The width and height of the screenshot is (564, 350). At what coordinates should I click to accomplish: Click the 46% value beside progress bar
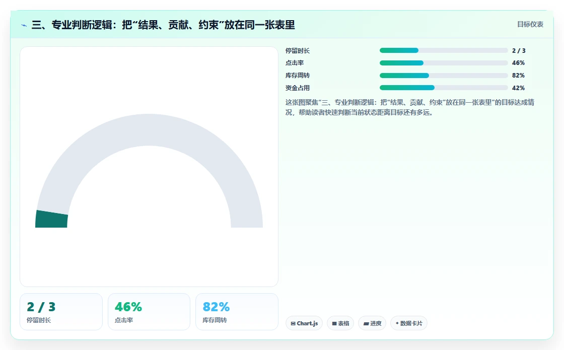[x=518, y=63]
